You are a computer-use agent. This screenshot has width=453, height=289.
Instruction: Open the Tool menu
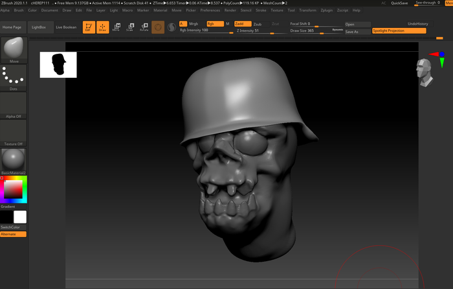[x=291, y=10]
